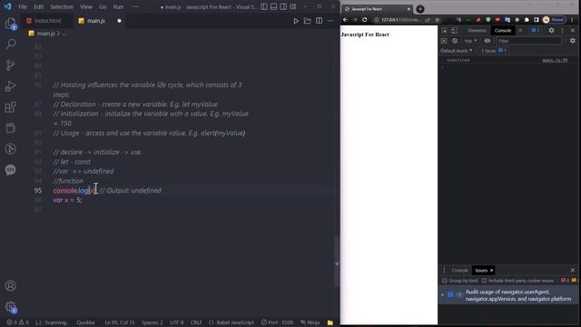581x327 pixels.
Task: Split the editor to the right
Action: tap(319, 21)
